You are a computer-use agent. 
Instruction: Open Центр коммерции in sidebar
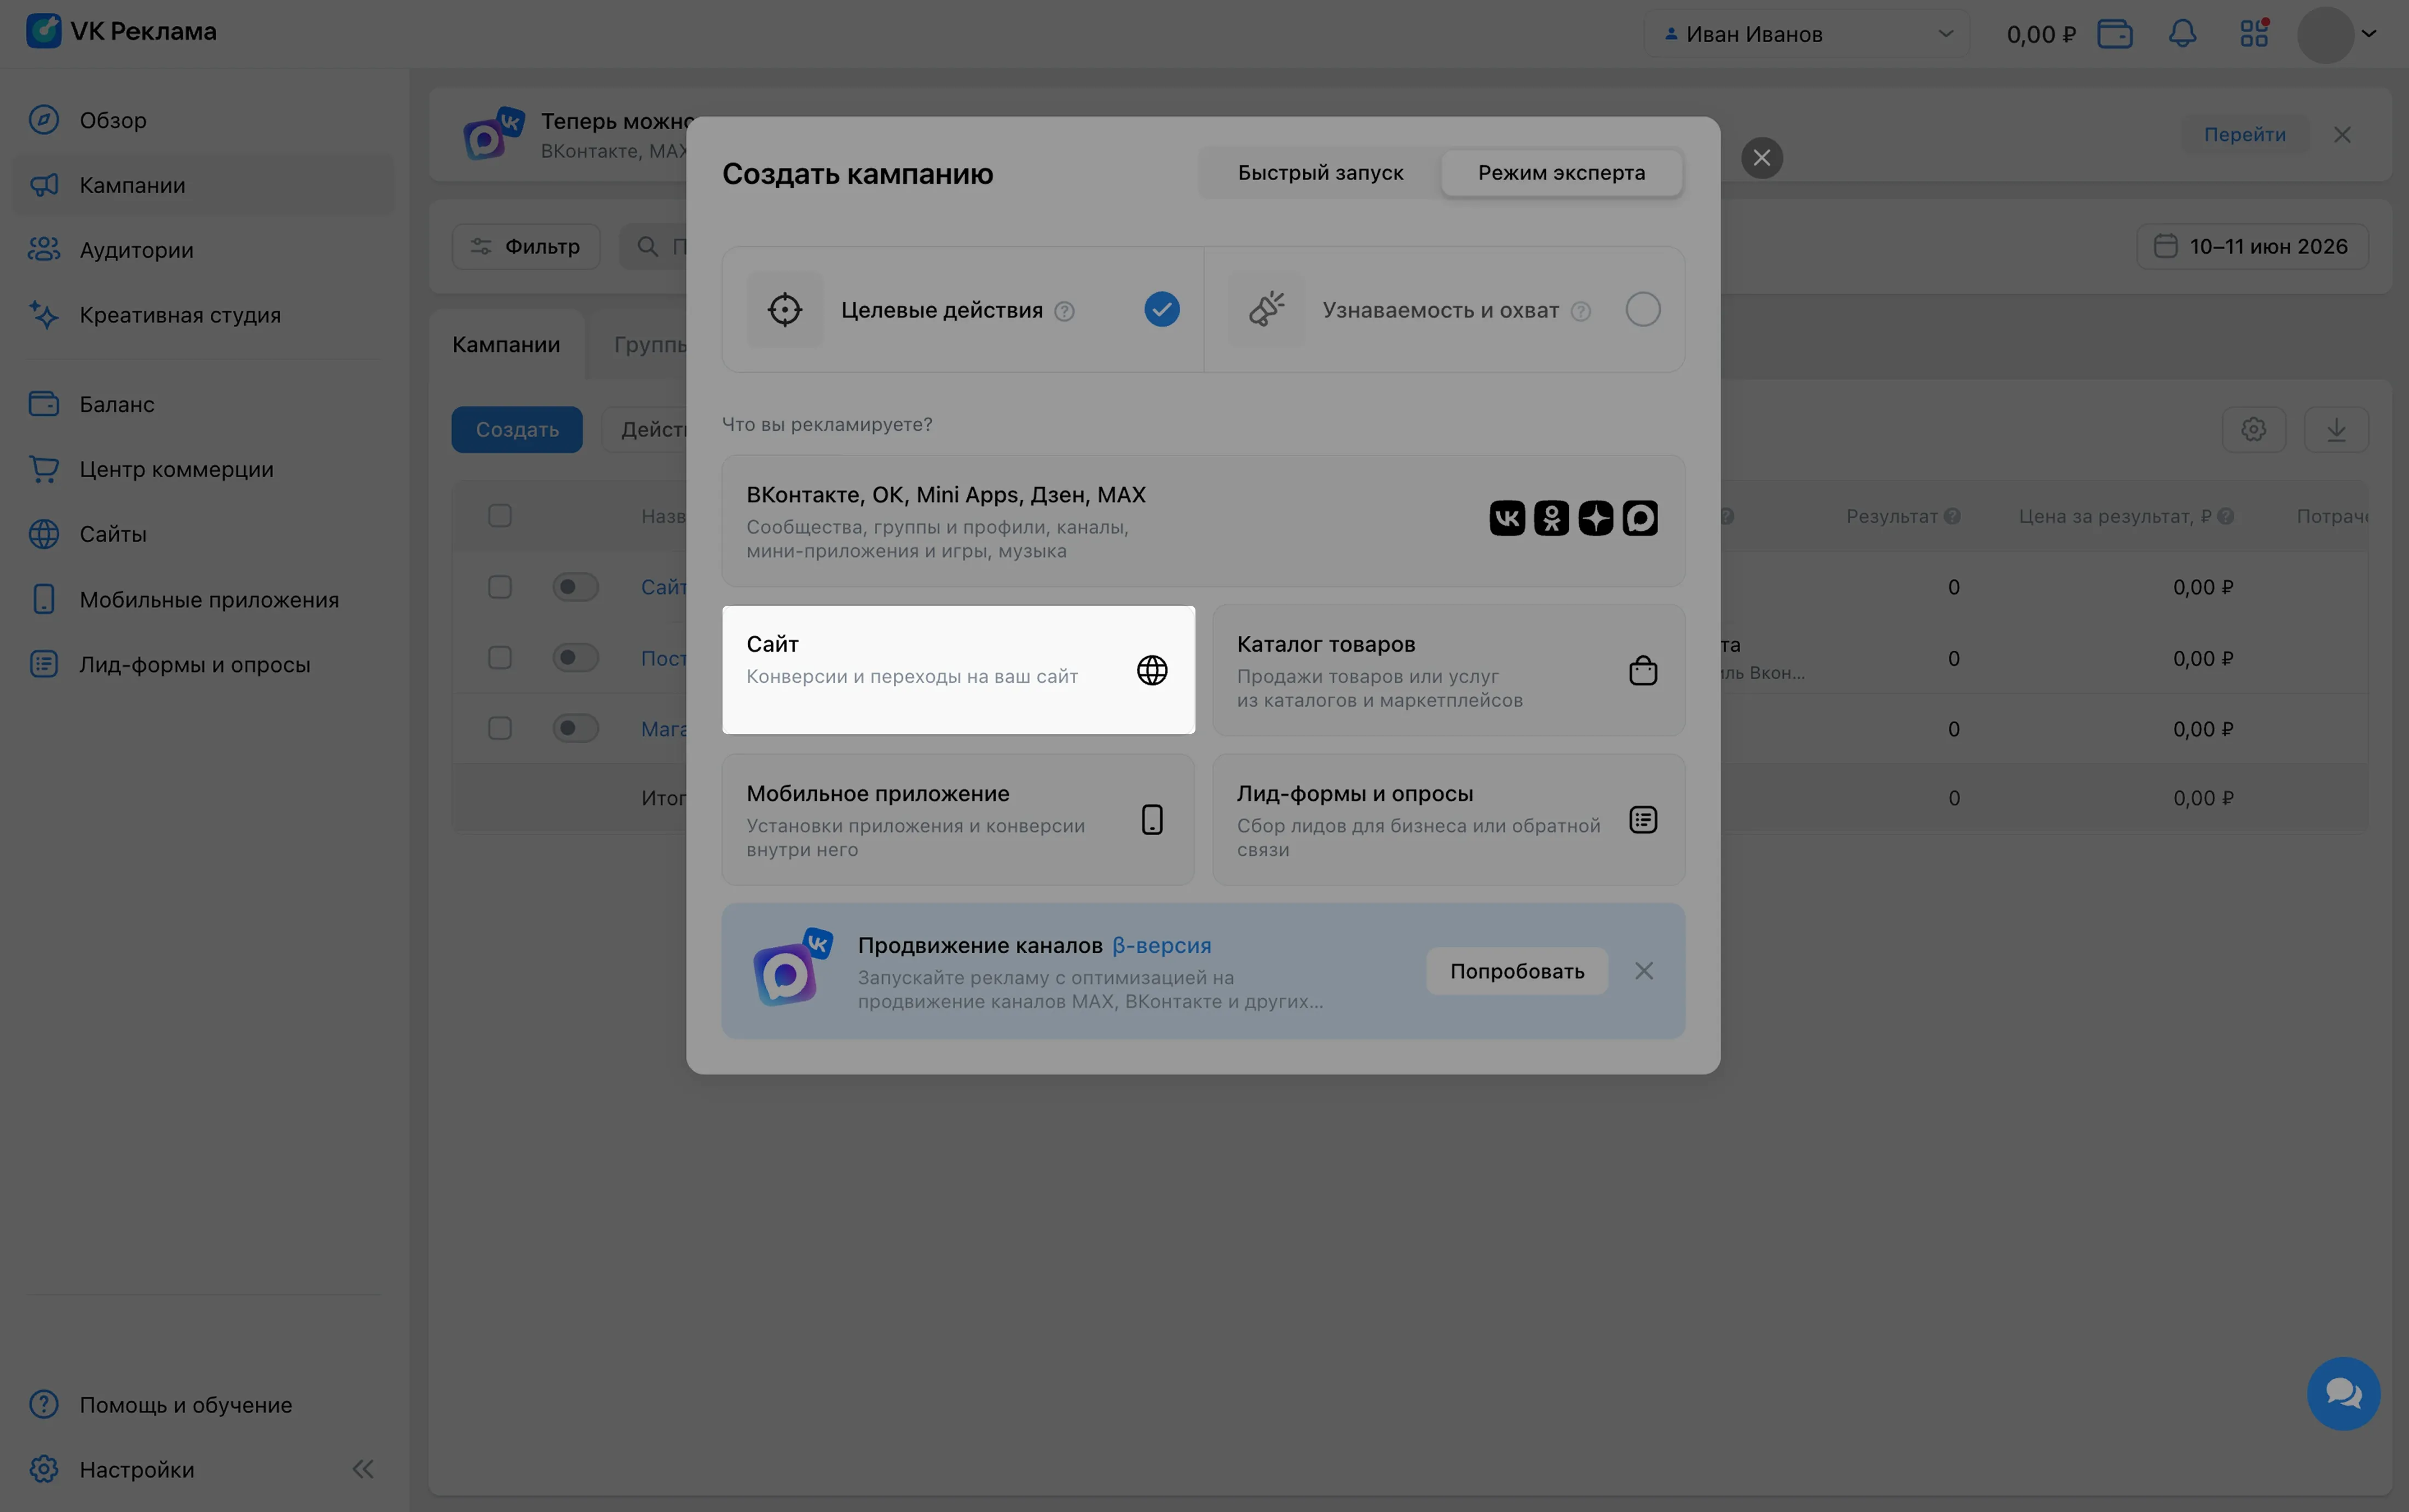click(203, 469)
